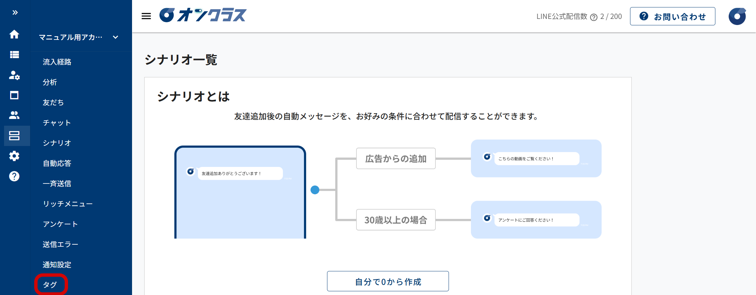Click the settings gear icon in the sidebar
This screenshot has width=756, height=295.
coord(14,156)
